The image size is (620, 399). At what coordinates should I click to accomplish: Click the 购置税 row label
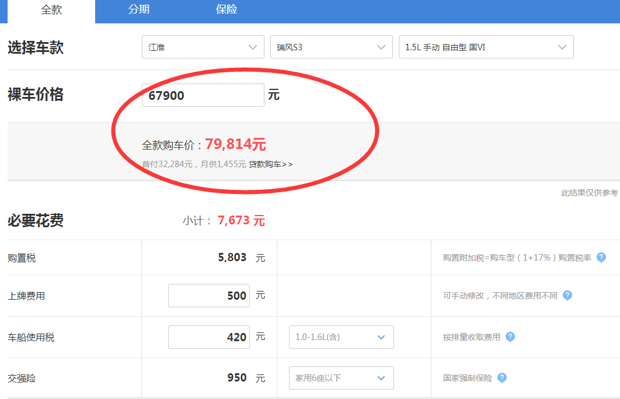(x=22, y=258)
